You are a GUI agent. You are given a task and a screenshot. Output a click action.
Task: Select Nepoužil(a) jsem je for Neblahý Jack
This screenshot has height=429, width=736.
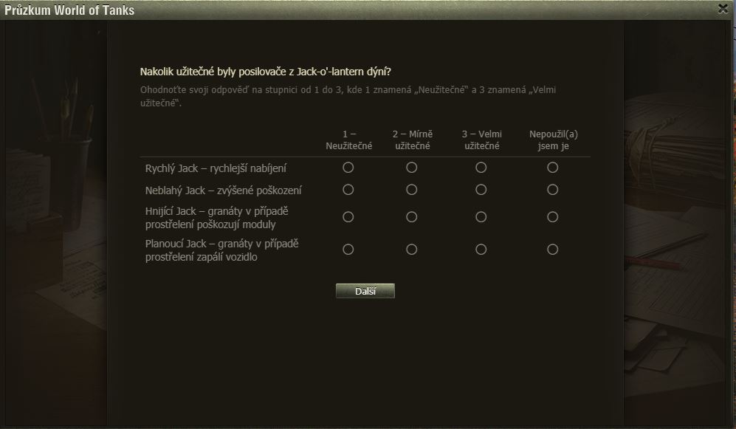pos(552,190)
